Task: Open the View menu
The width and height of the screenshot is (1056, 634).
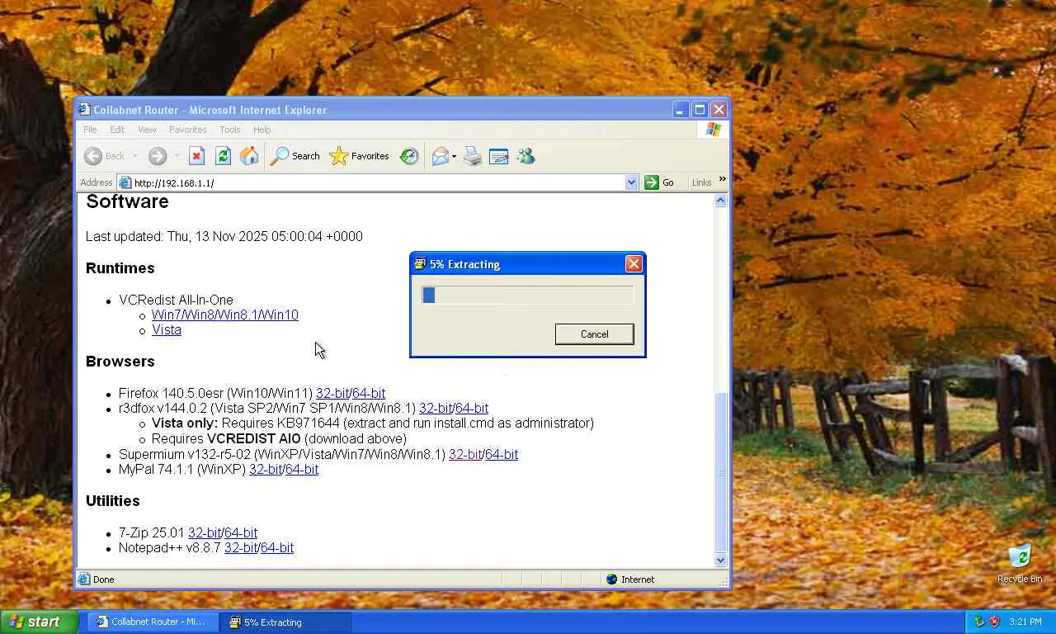Action: [147, 130]
